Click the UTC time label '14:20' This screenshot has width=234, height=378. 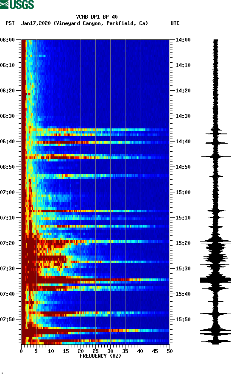(183, 90)
